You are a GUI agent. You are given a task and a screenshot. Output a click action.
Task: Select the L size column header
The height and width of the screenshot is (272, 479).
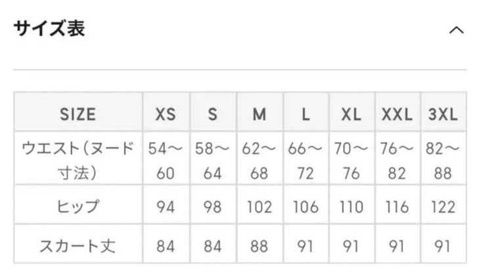[306, 114]
